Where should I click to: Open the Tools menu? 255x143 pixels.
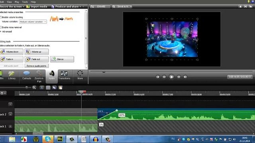[25, 2]
